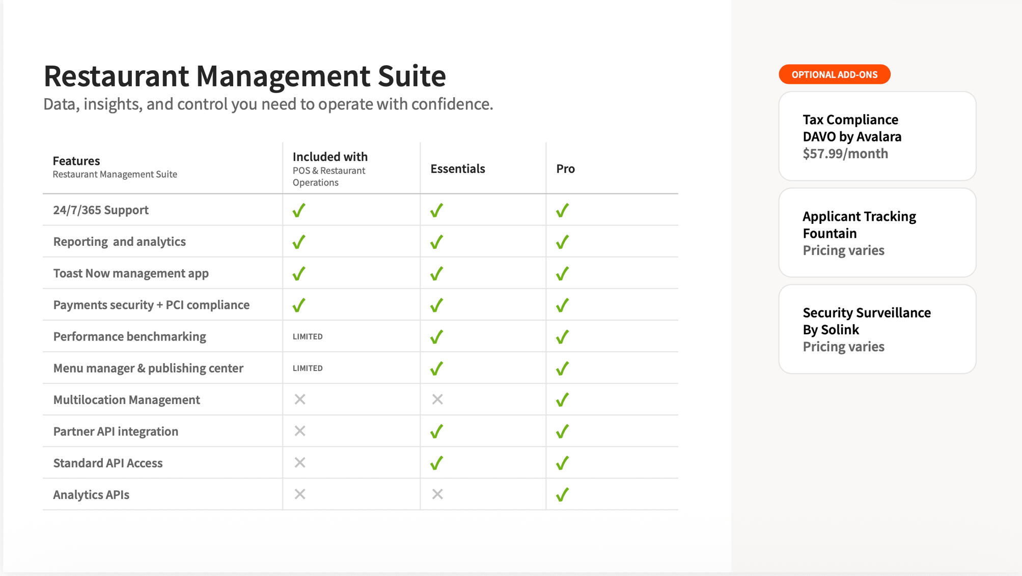
Task: Click the Essentials X mark for Analytics APIs
Action: (437, 494)
